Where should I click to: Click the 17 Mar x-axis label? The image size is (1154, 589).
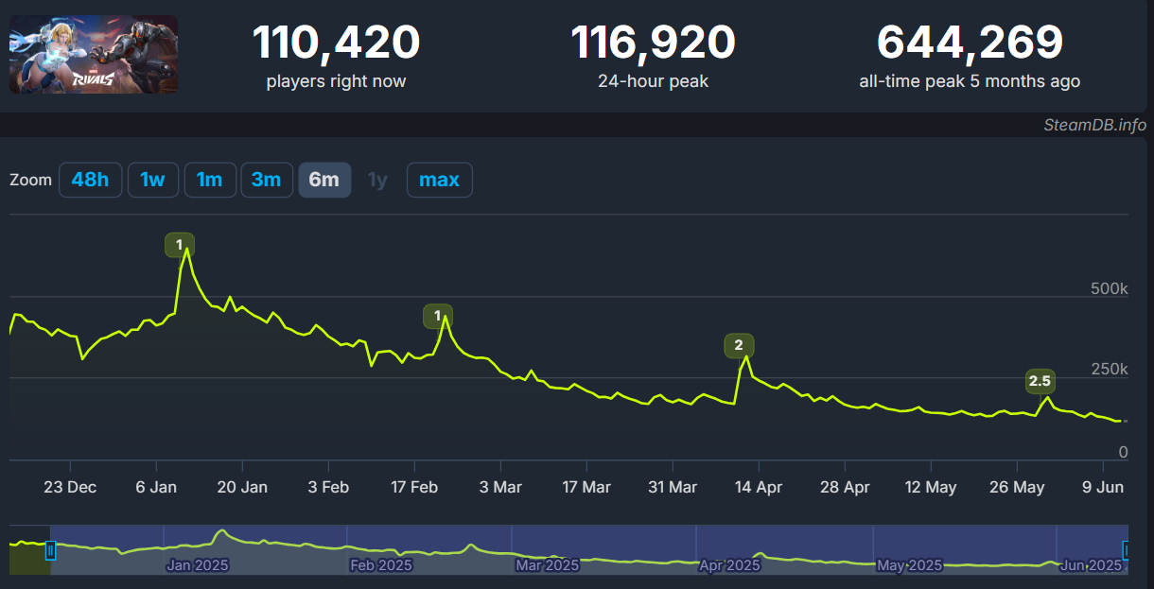pyautogui.click(x=586, y=488)
